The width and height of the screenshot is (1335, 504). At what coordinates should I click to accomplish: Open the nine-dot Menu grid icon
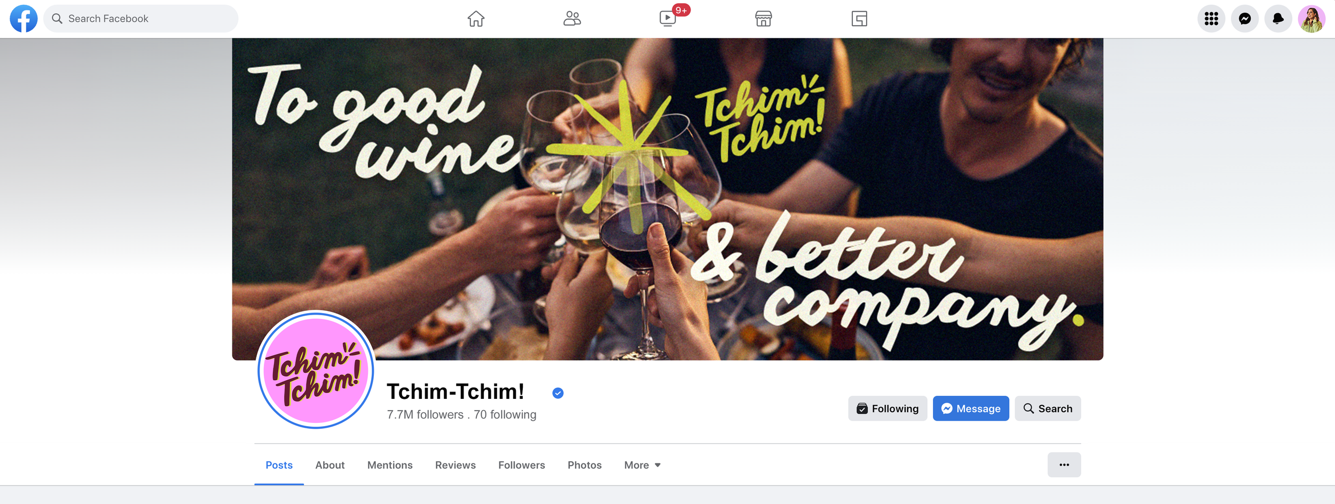pos(1211,19)
